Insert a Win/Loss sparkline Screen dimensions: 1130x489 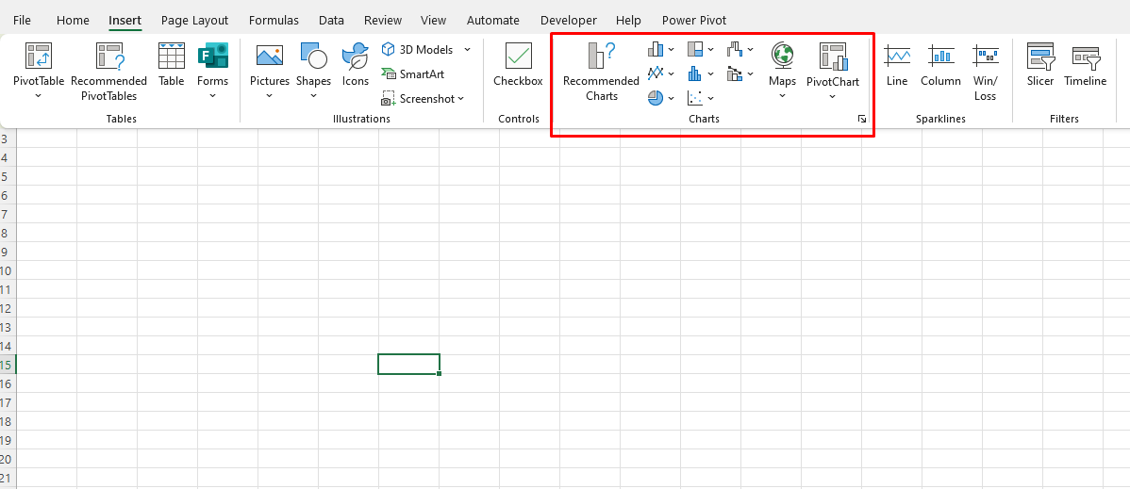tap(985, 72)
